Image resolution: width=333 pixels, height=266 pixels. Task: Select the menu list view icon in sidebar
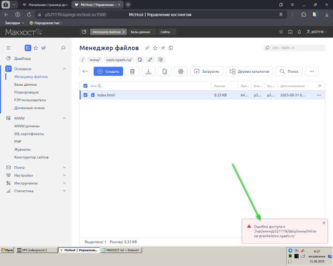pyautogui.click(x=28, y=48)
